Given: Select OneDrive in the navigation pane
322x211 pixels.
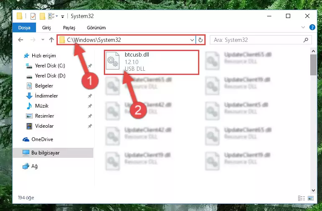Looking at the screenshot, I should coord(42,139).
